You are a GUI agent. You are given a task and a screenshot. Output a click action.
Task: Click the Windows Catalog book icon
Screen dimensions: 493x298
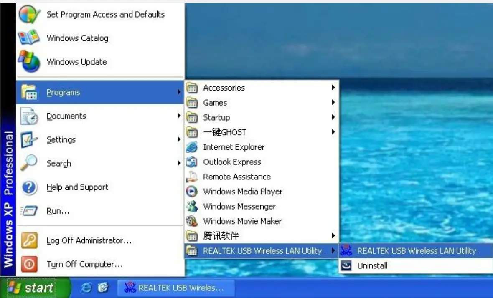(x=29, y=38)
